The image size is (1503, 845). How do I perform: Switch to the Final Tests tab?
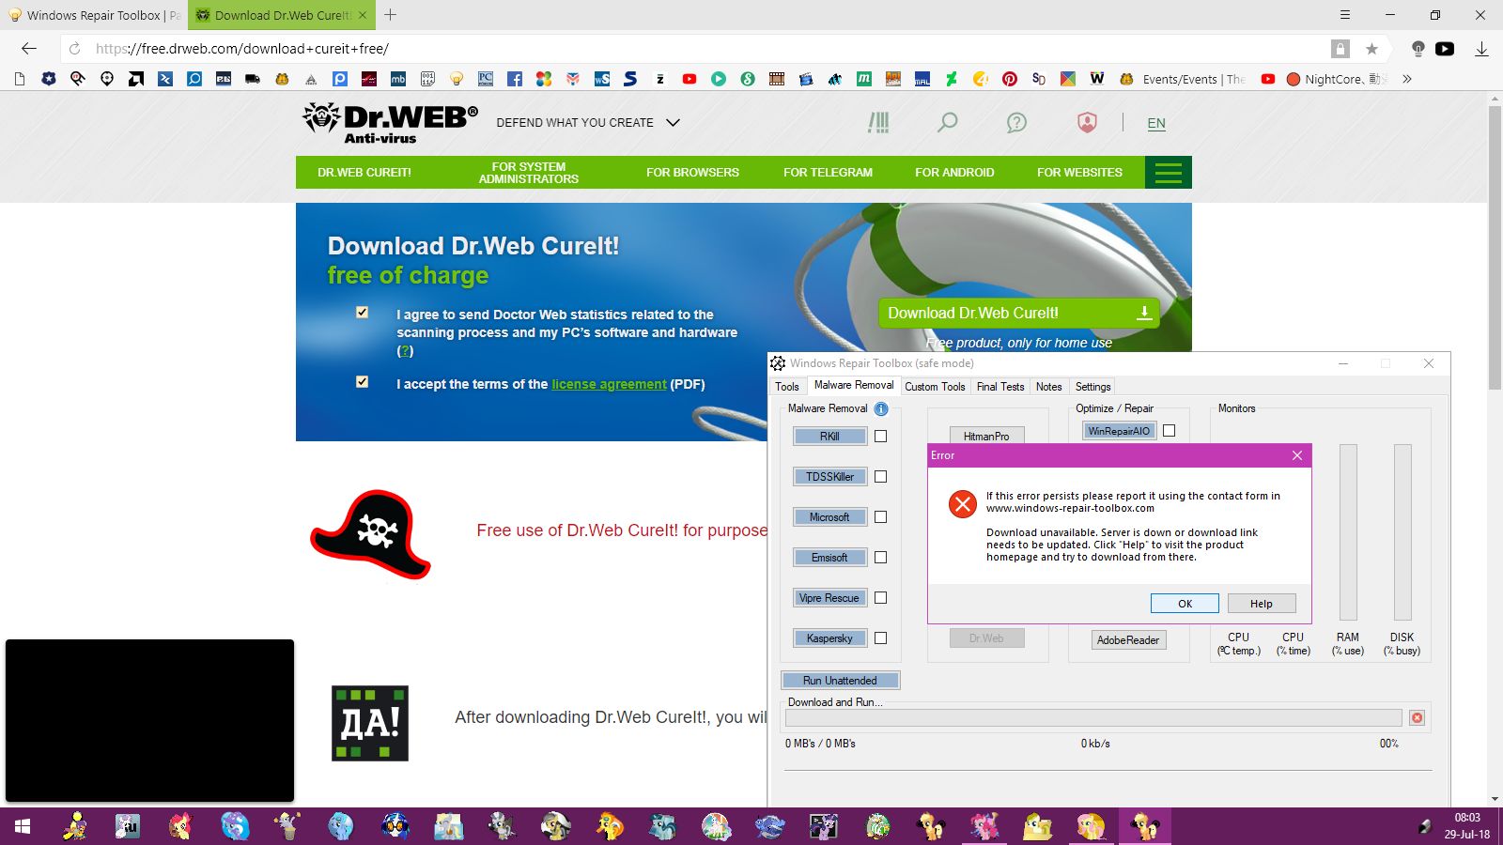(x=1000, y=387)
